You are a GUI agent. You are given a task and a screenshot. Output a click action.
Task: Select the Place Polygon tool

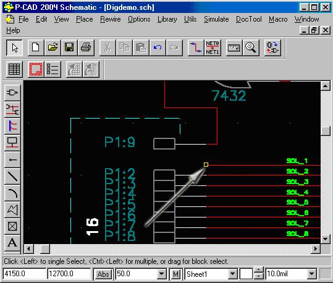point(12,209)
